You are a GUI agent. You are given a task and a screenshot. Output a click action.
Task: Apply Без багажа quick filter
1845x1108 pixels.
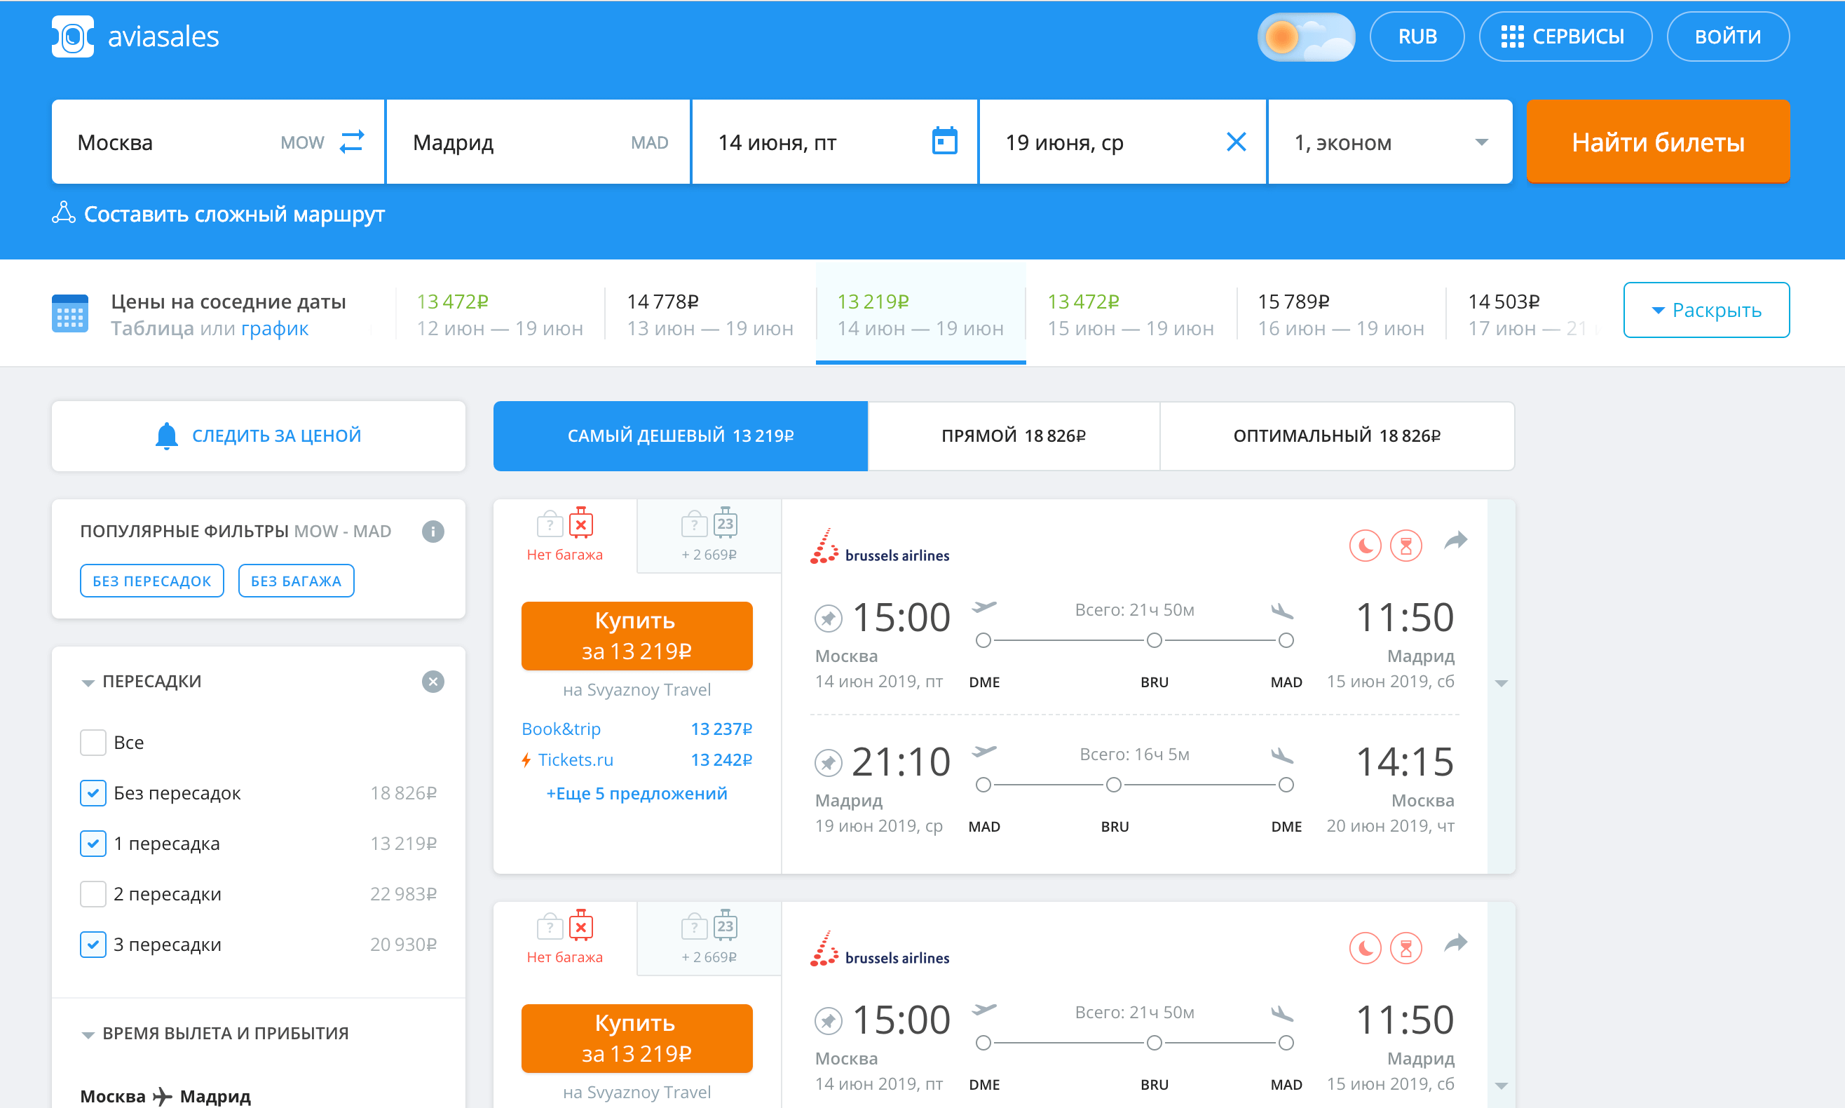[x=296, y=581]
